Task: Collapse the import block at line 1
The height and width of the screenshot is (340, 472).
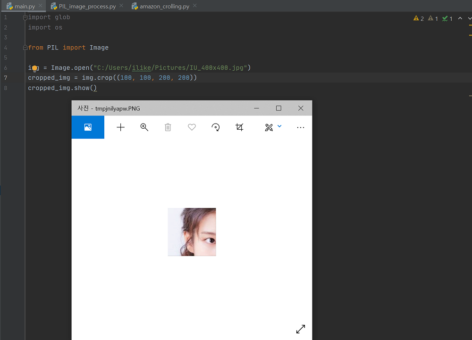Action: click(x=25, y=17)
